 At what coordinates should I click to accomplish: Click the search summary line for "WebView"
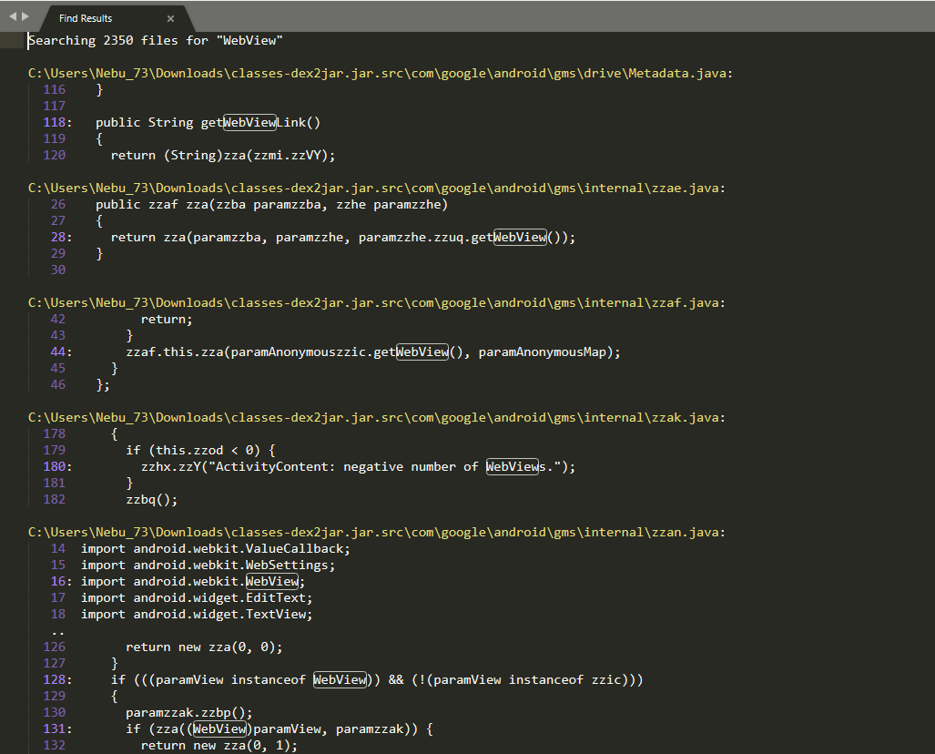point(157,41)
